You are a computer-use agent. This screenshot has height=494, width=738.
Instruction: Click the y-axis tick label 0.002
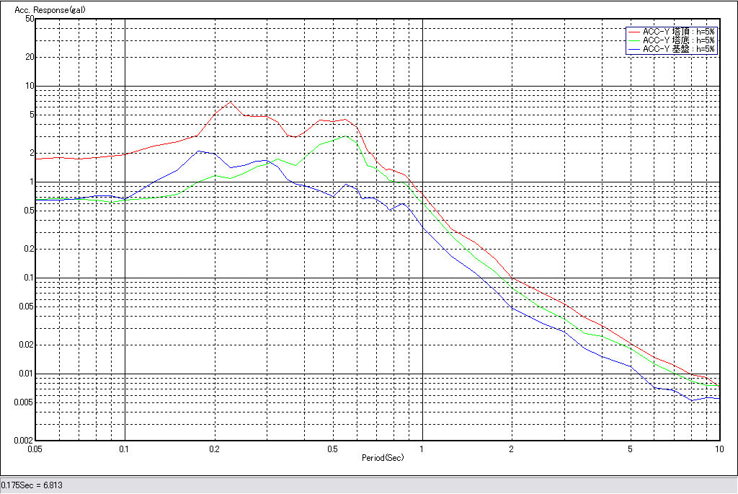24,441
